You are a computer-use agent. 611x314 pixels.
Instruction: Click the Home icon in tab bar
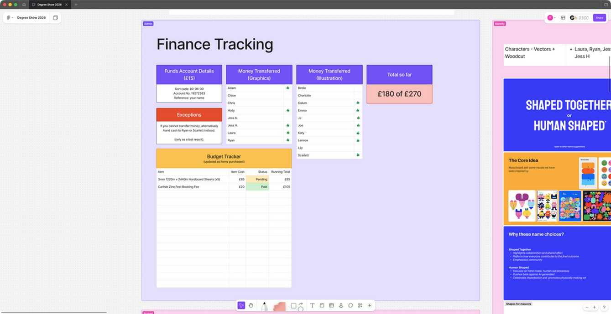[24, 5]
